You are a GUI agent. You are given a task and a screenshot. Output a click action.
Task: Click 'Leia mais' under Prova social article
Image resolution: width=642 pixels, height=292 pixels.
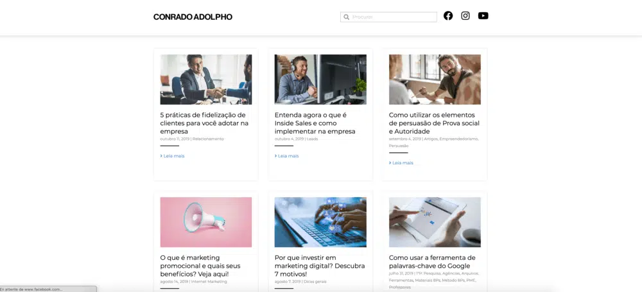pos(401,163)
